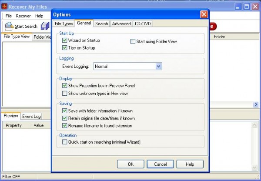Select the Preview tab
261x181 pixels.
[11, 116]
